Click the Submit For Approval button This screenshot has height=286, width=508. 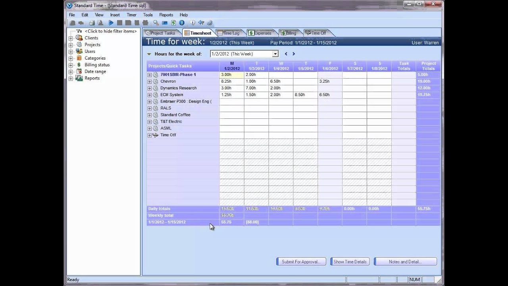[x=301, y=262]
